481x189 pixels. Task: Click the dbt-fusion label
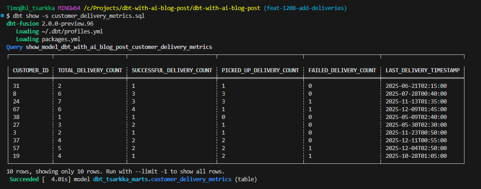(22, 23)
